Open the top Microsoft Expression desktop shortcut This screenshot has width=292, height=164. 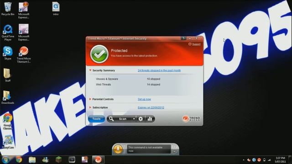[x=24, y=10]
